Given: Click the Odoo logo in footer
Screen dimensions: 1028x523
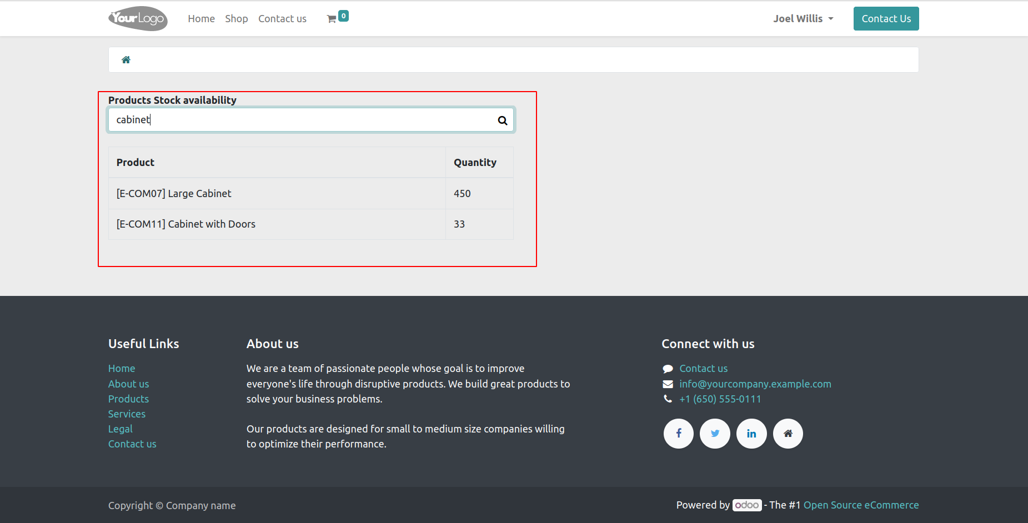Looking at the screenshot, I should 746,505.
